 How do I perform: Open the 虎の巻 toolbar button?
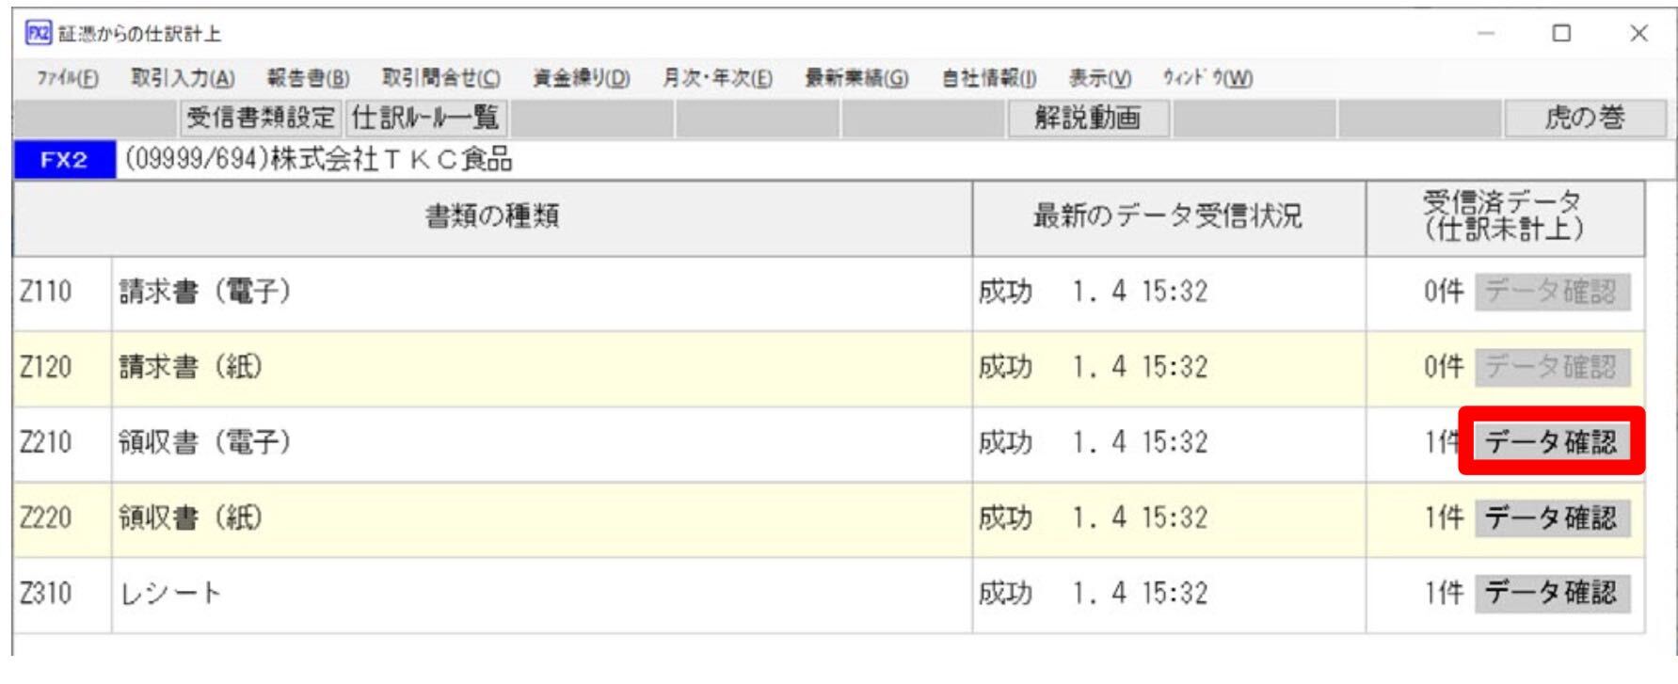pos(1585,119)
